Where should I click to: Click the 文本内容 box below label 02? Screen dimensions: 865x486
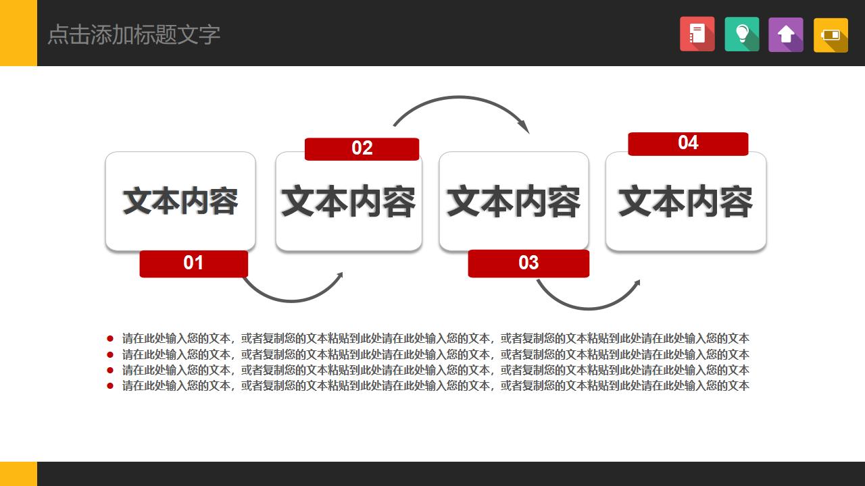[349, 201]
